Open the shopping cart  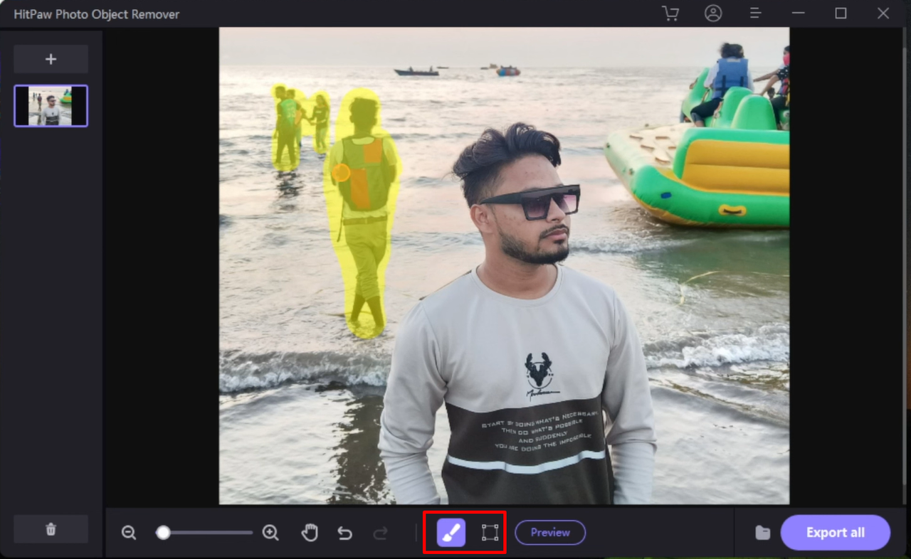pos(670,14)
